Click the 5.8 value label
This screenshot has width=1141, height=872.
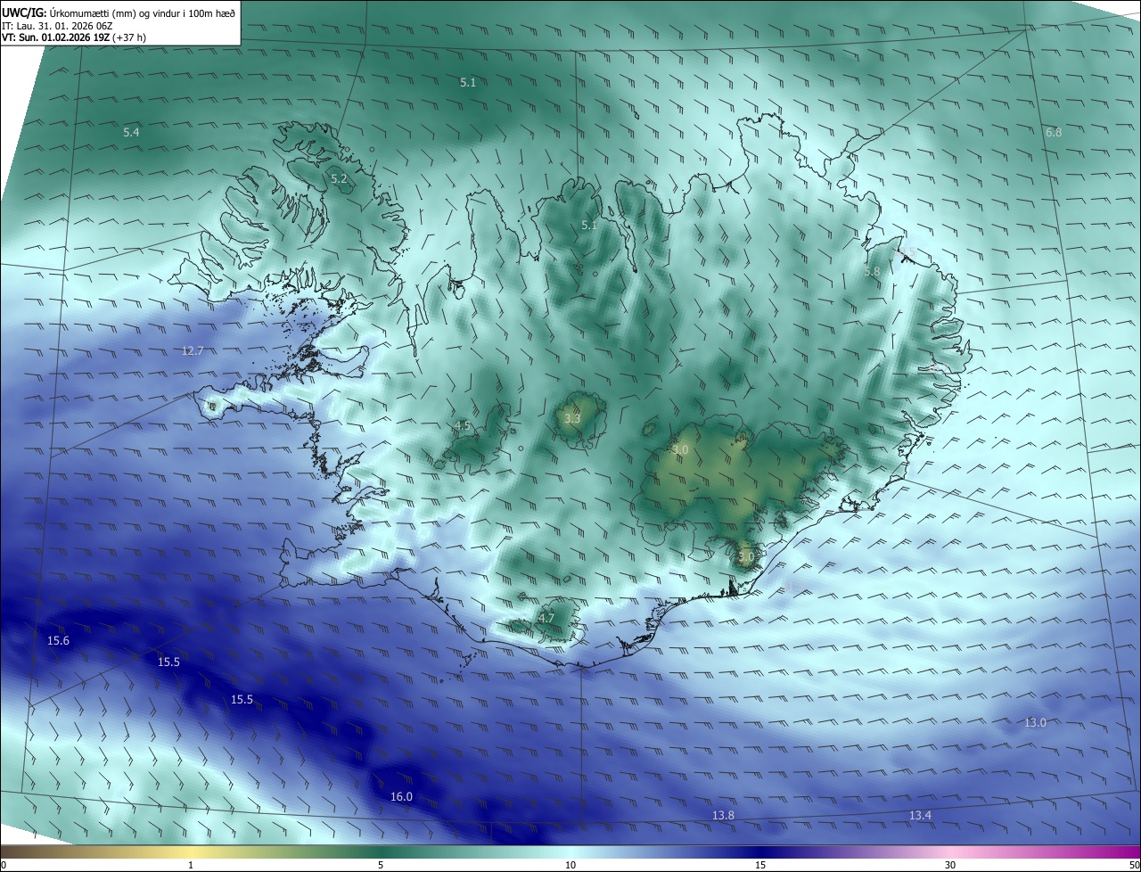[872, 271]
